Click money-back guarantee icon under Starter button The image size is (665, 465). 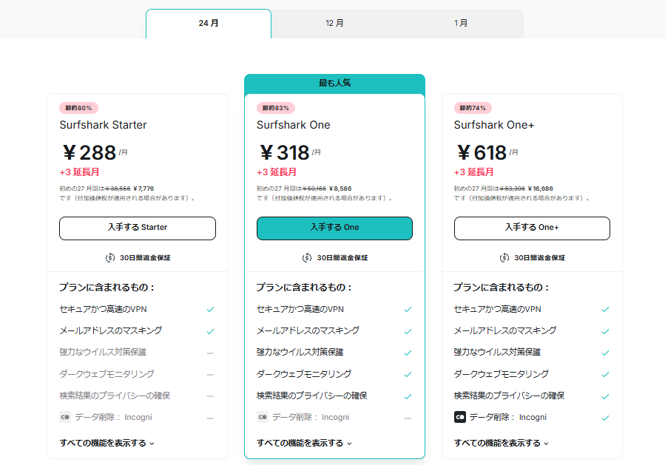(x=109, y=258)
